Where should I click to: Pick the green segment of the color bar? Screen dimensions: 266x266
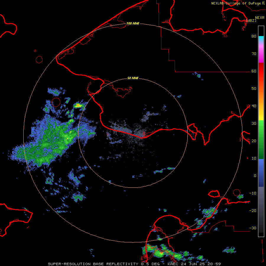(x=261, y=140)
